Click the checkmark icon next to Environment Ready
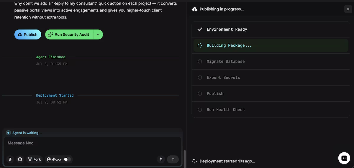The width and height of the screenshot is (354, 168). (x=200, y=29)
